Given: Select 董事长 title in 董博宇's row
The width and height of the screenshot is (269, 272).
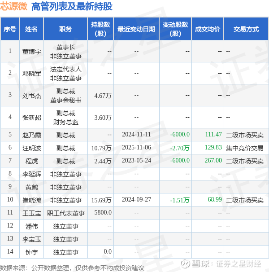Looking at the screenshot, I should [66, 47].
